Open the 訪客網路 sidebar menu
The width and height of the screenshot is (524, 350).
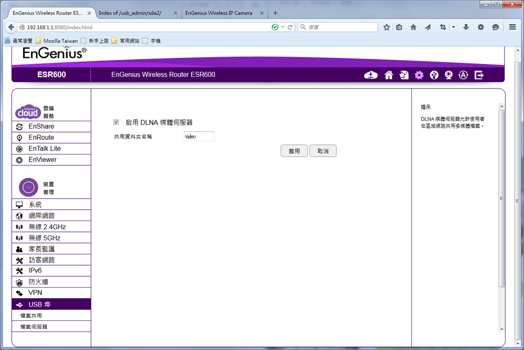tap(51, 260)
